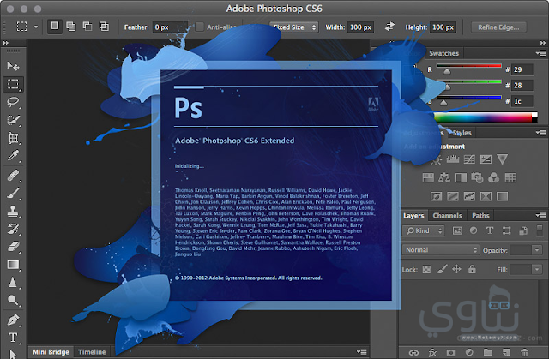
Task: Select the Healing Brush tool
Action: pos(14,175)
